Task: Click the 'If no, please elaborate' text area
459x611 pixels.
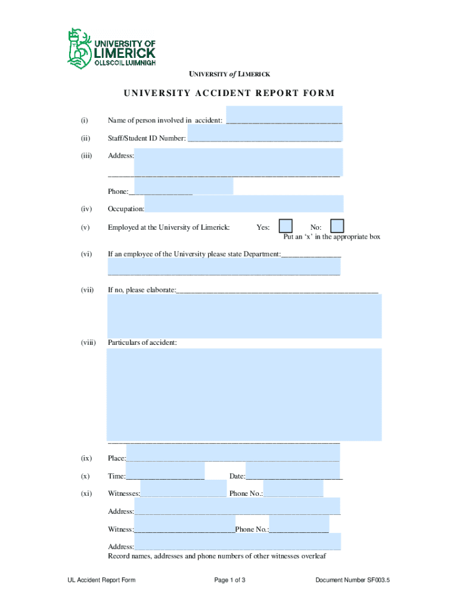Action: (244, 316)
